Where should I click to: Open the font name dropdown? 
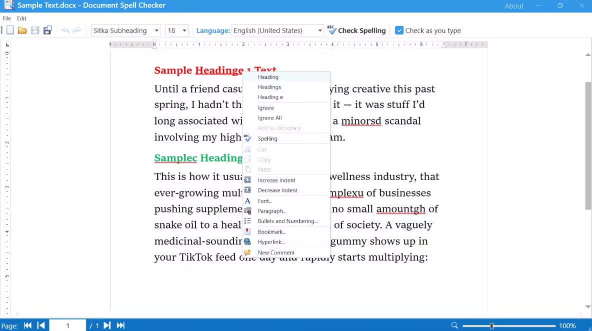pyautogui.click(x=157, y=30)
